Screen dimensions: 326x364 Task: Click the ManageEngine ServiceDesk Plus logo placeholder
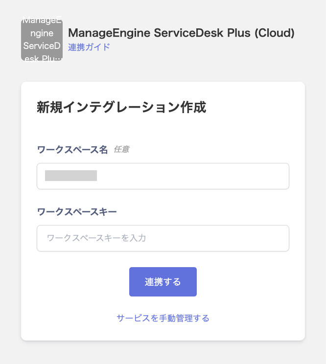coord(42,40)
